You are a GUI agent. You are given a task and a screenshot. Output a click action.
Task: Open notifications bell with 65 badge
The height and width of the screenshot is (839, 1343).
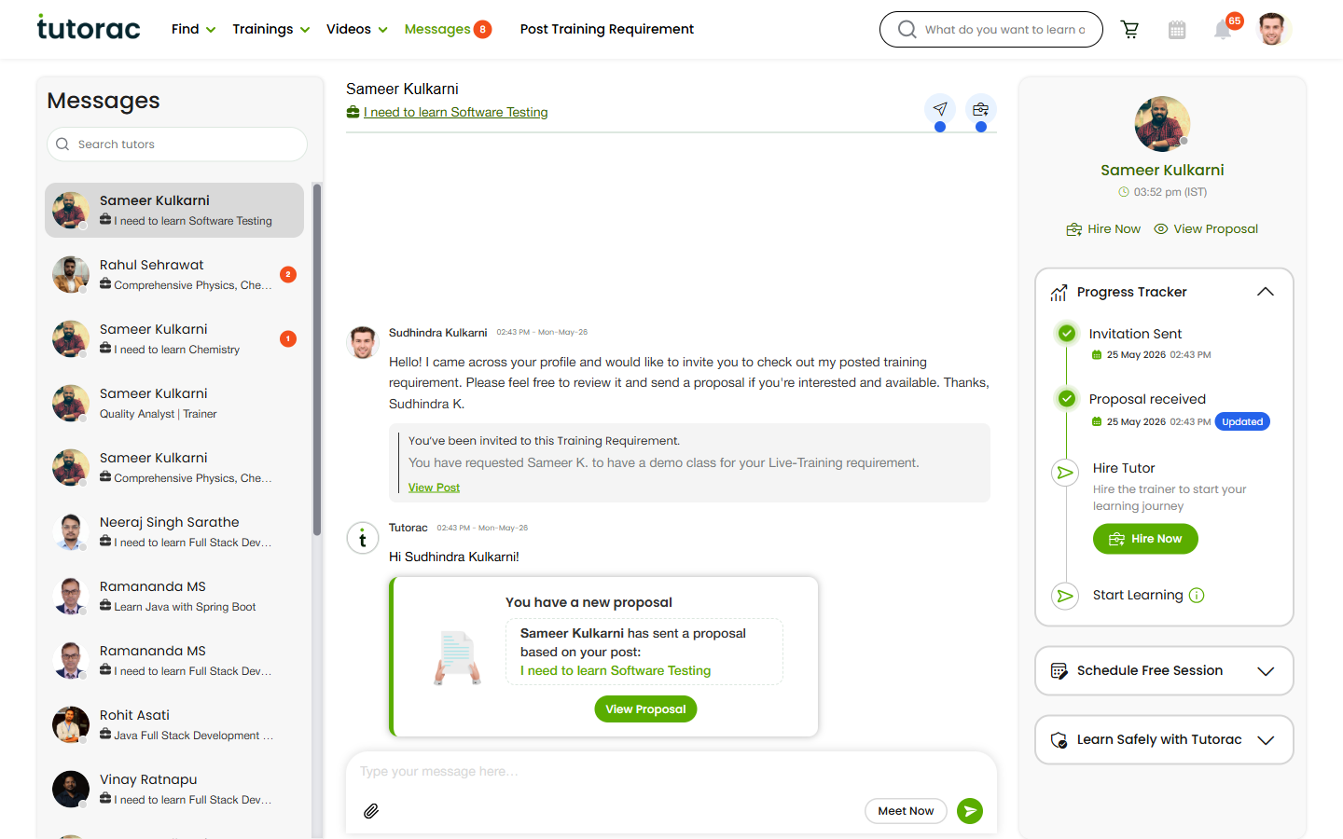[1223, 30]
